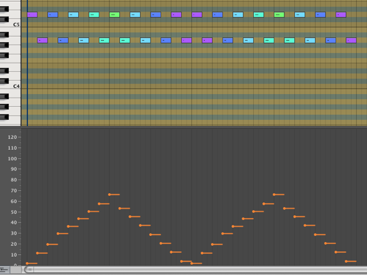367x275 pixels.
Task: Click the 120 scale label
Action: [x=12, y=137]
